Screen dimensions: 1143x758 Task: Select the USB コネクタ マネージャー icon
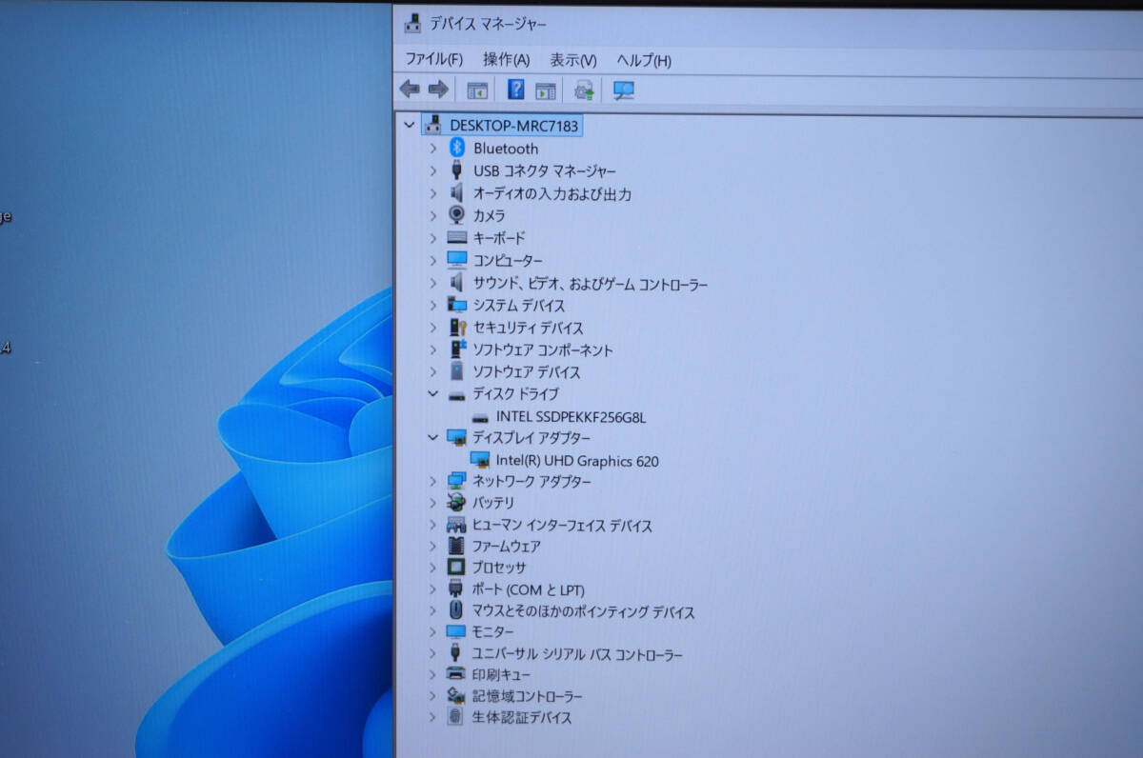coord(457,170)
